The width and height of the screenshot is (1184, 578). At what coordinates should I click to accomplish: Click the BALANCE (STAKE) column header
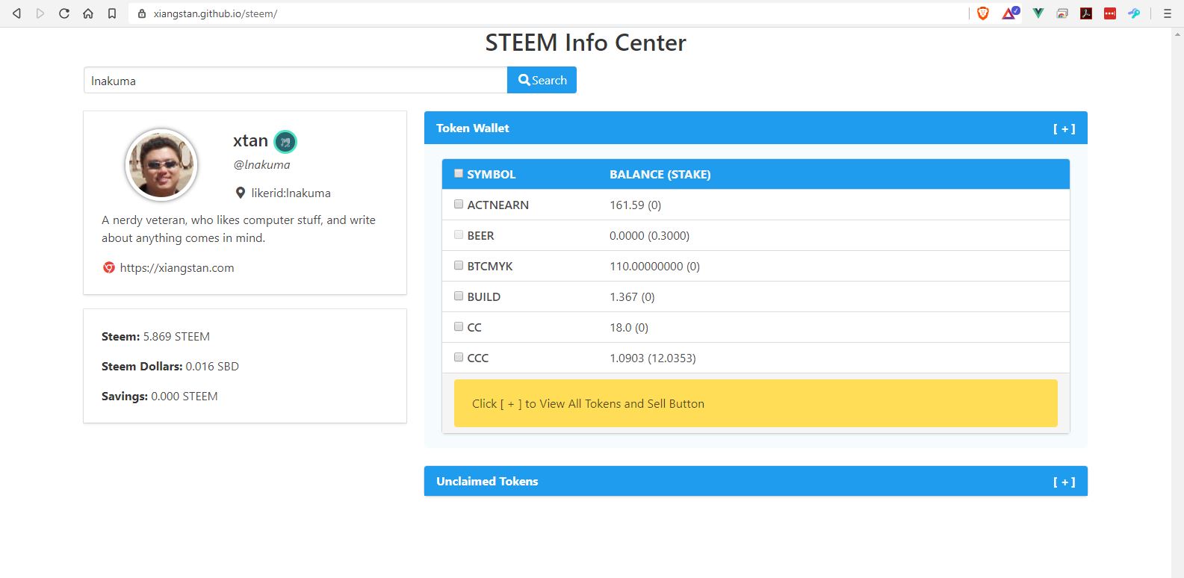[x=660, y=174]
